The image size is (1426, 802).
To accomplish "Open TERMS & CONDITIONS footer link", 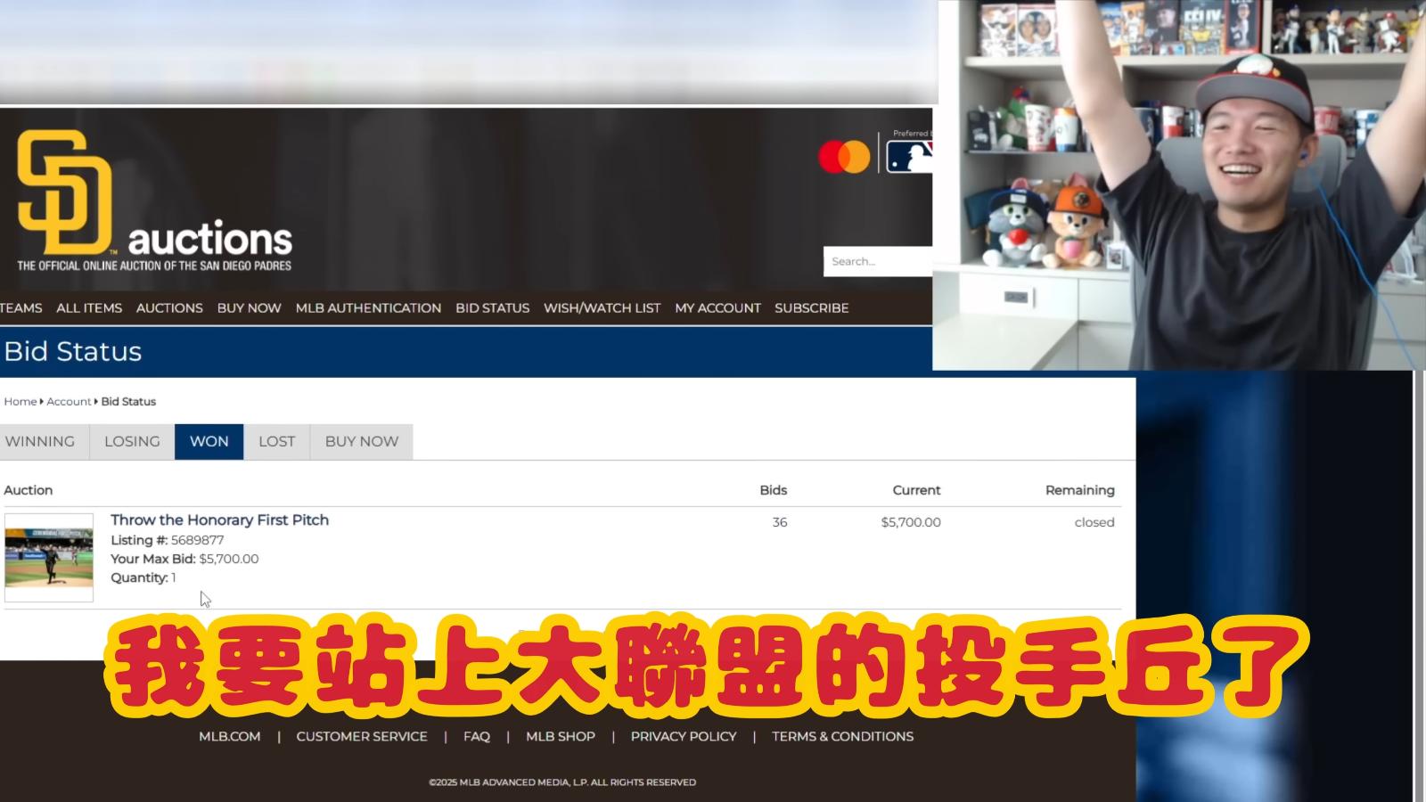I will [x=843, y=736].
